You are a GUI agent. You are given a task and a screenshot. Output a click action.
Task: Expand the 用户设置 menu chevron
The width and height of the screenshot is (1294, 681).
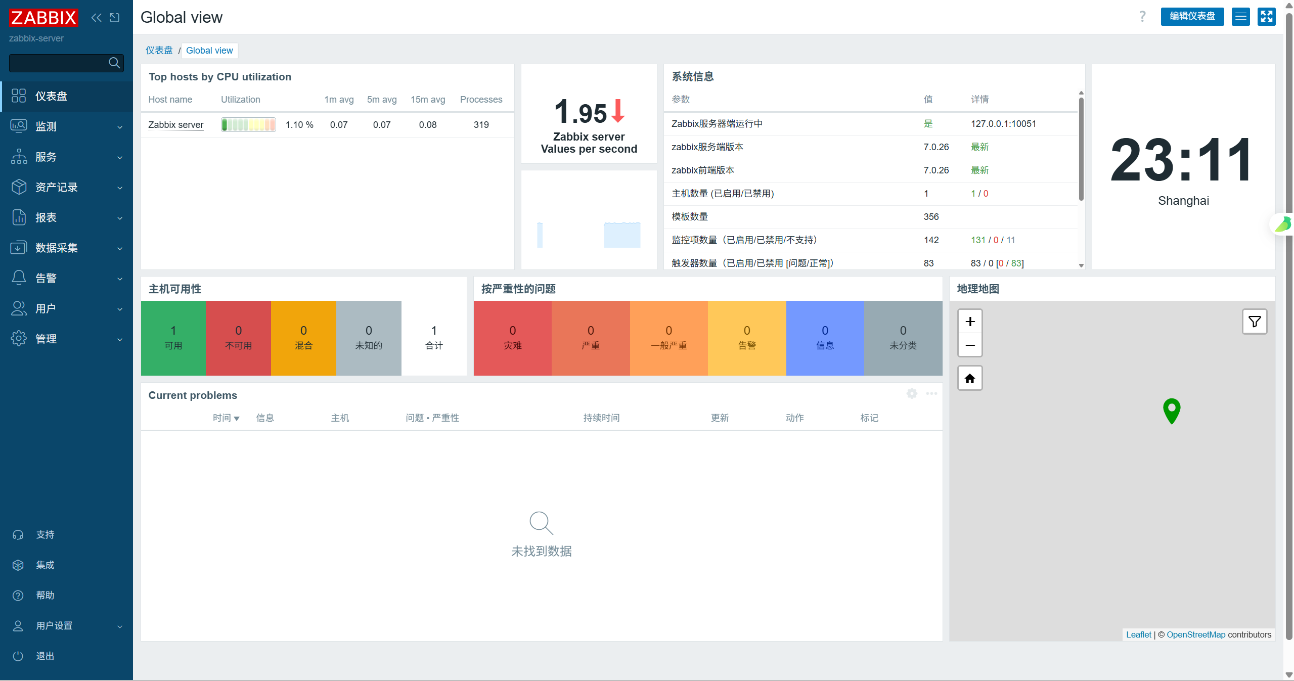[120, 626]
